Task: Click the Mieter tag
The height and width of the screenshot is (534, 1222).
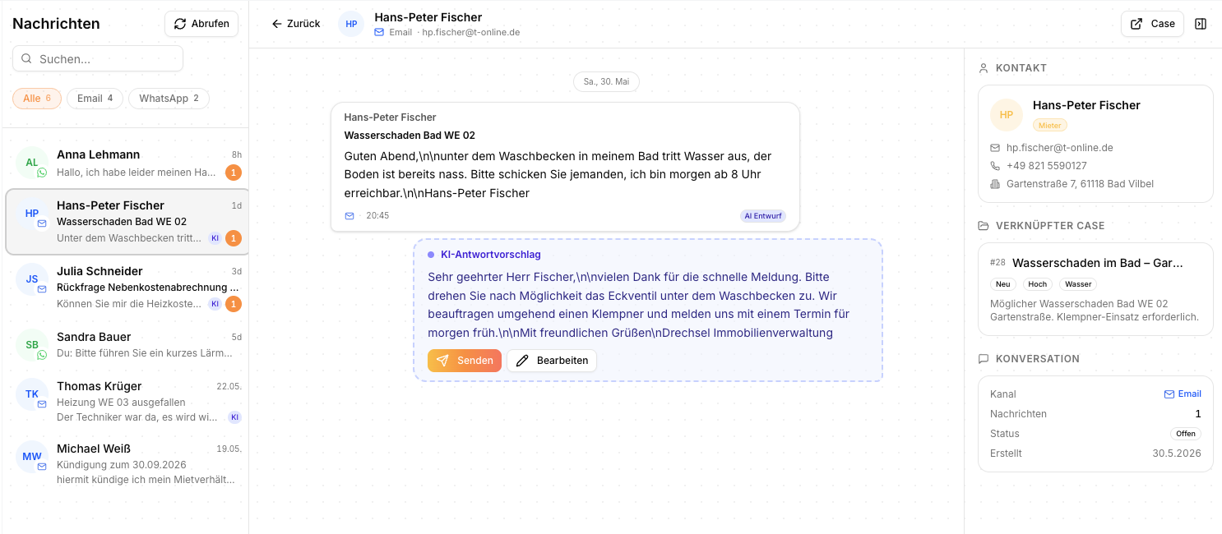Action: 1050,125
